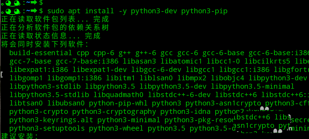Click the package name "libitm1"
The width and height of the screenshot is (309, 139).
pos(120,78)
